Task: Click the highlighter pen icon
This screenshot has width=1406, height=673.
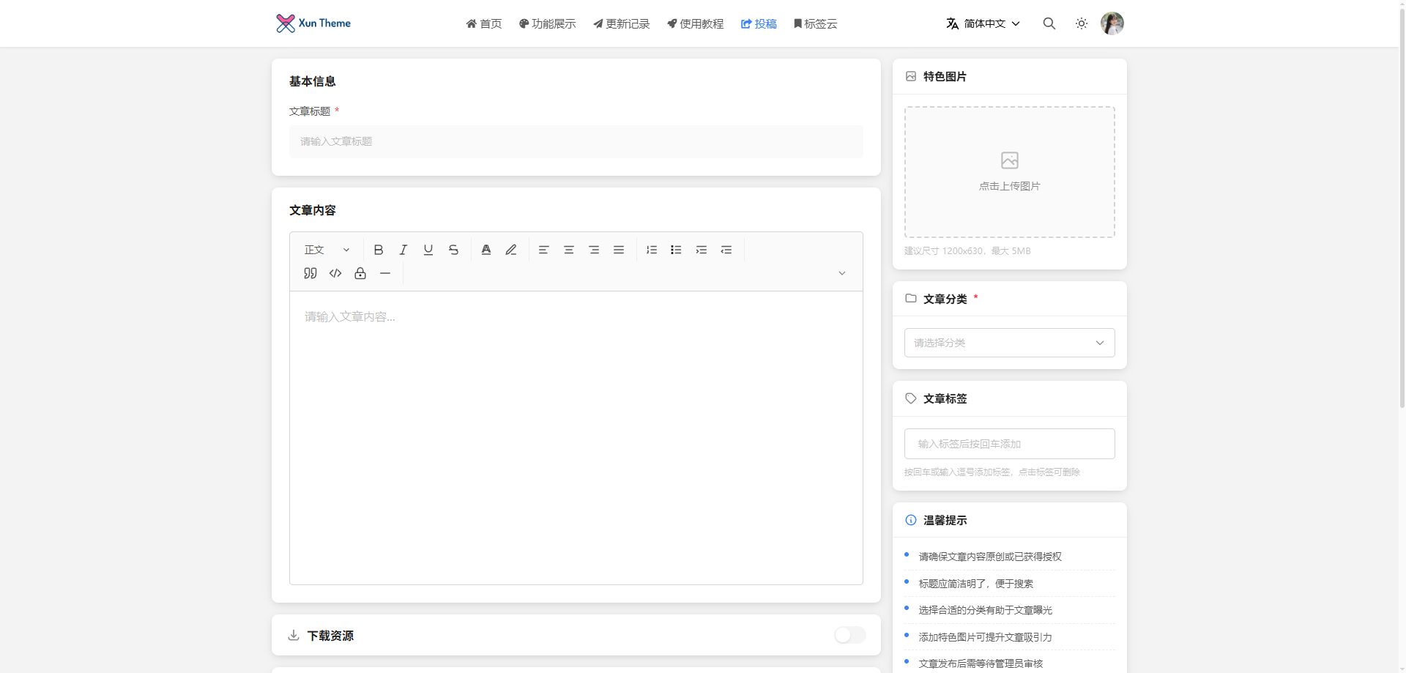Action: tap(511, 250)
